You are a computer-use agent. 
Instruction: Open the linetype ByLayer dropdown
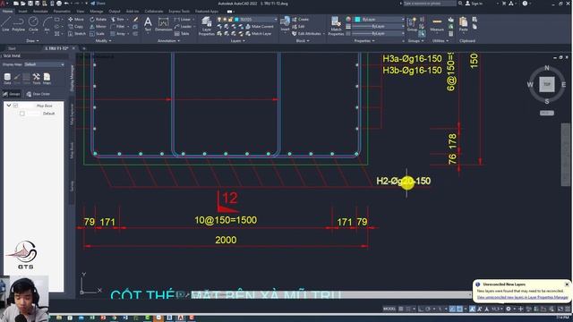(380, 33)
